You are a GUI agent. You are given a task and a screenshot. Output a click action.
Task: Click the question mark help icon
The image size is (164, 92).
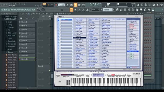pos(150,5)
